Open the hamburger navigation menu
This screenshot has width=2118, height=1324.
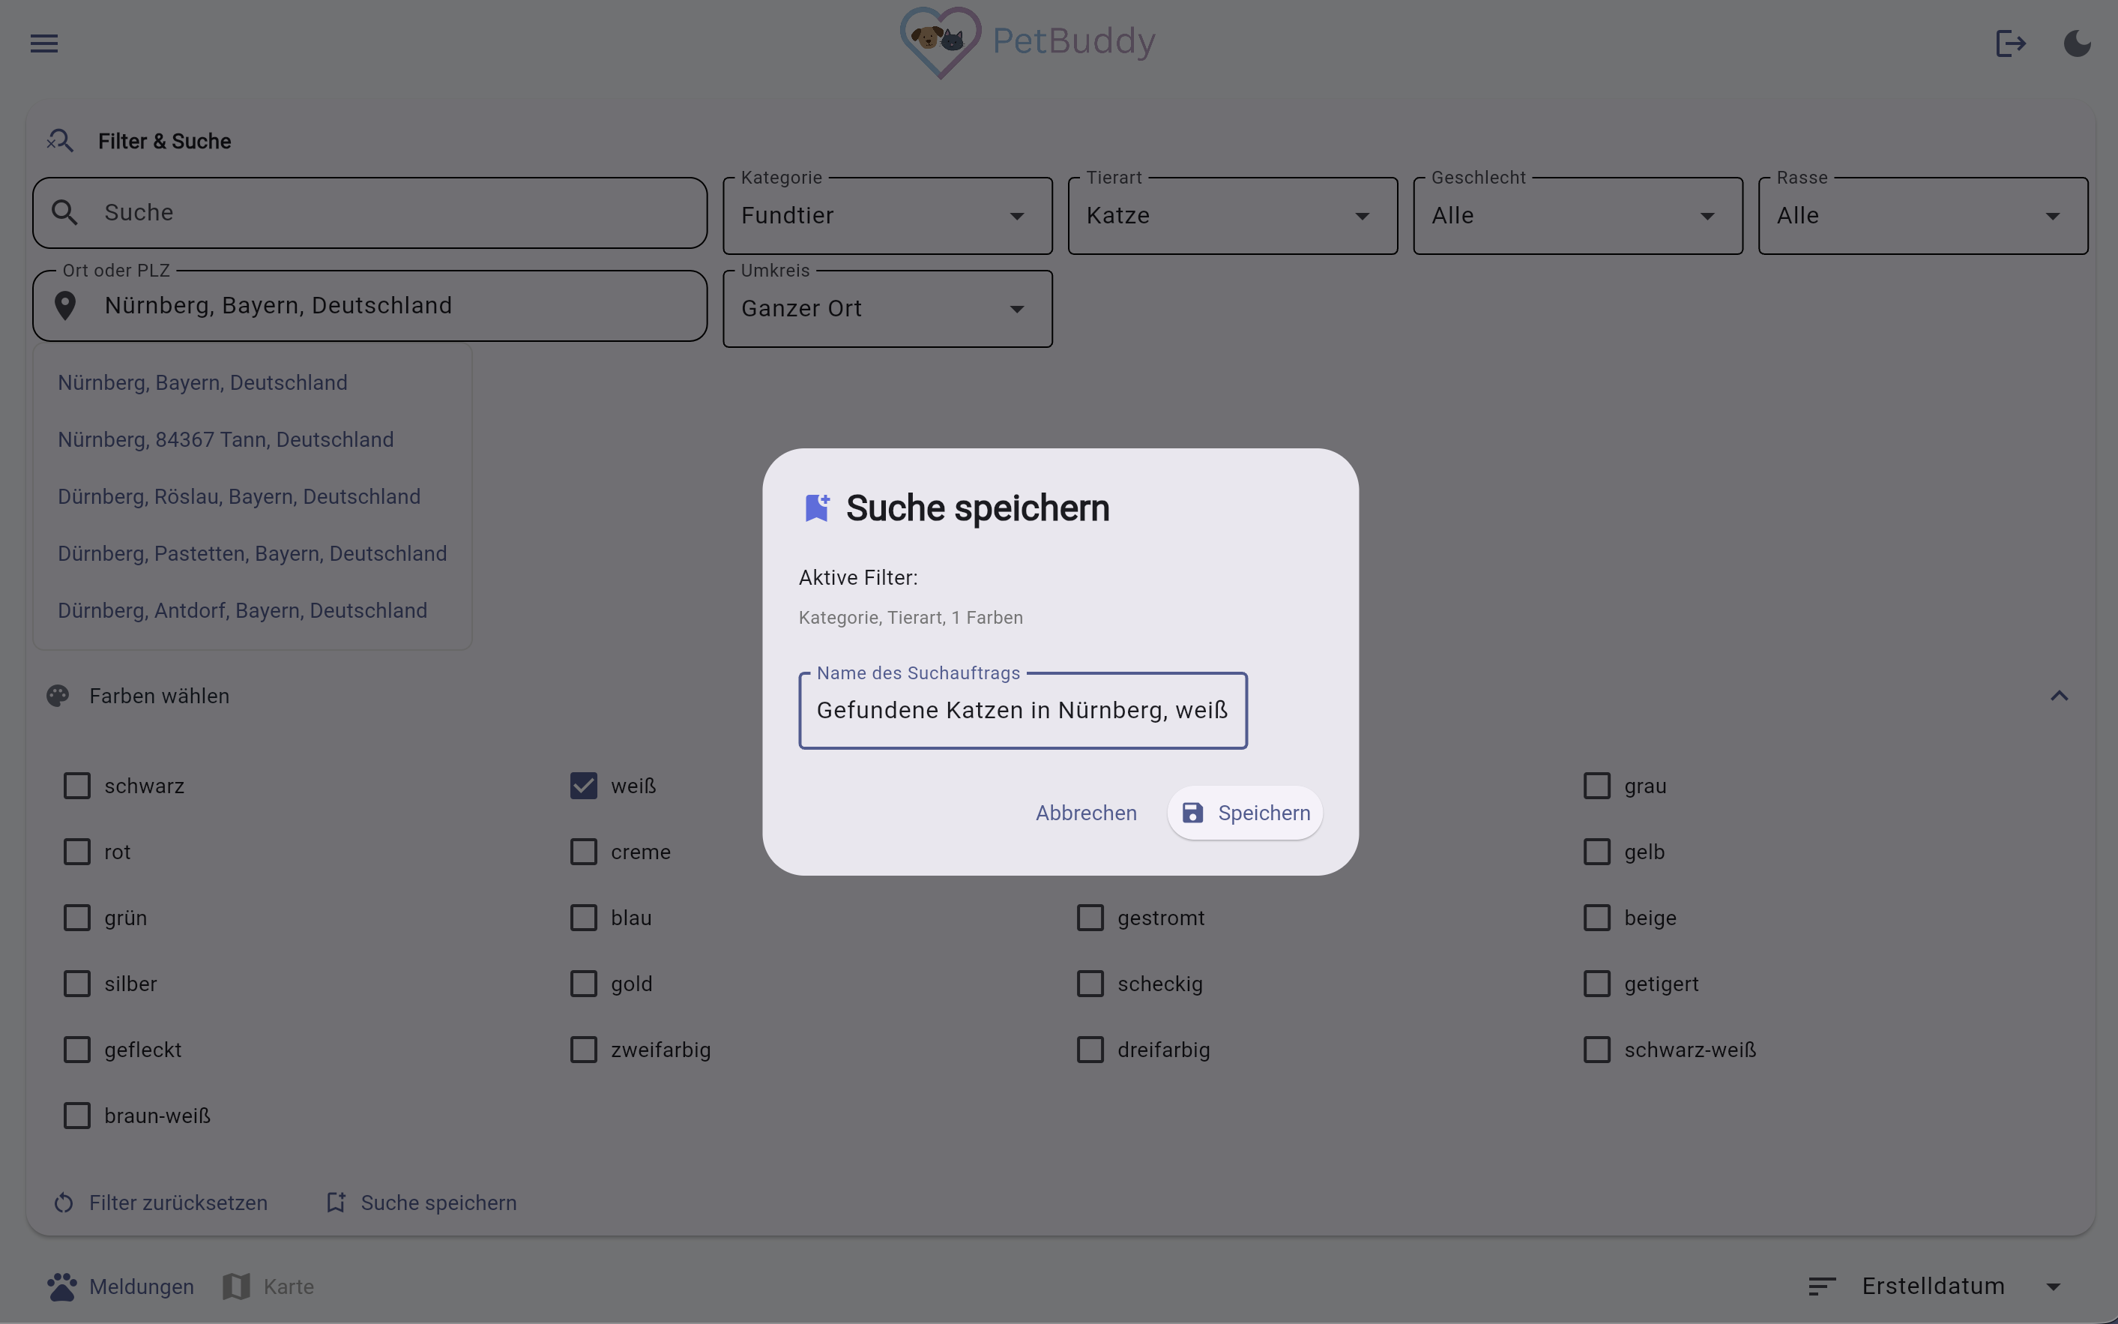pos(43,43)
